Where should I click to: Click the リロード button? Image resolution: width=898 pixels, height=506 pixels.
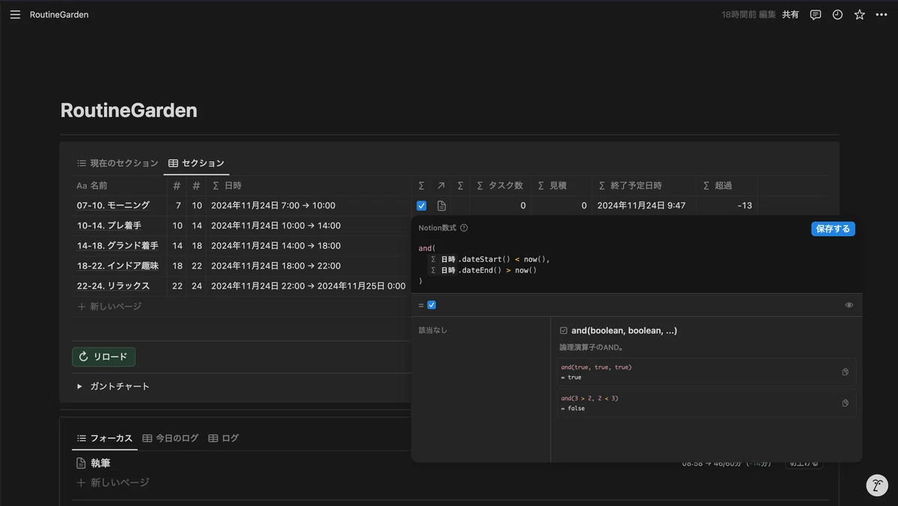[x=103, y=357]
